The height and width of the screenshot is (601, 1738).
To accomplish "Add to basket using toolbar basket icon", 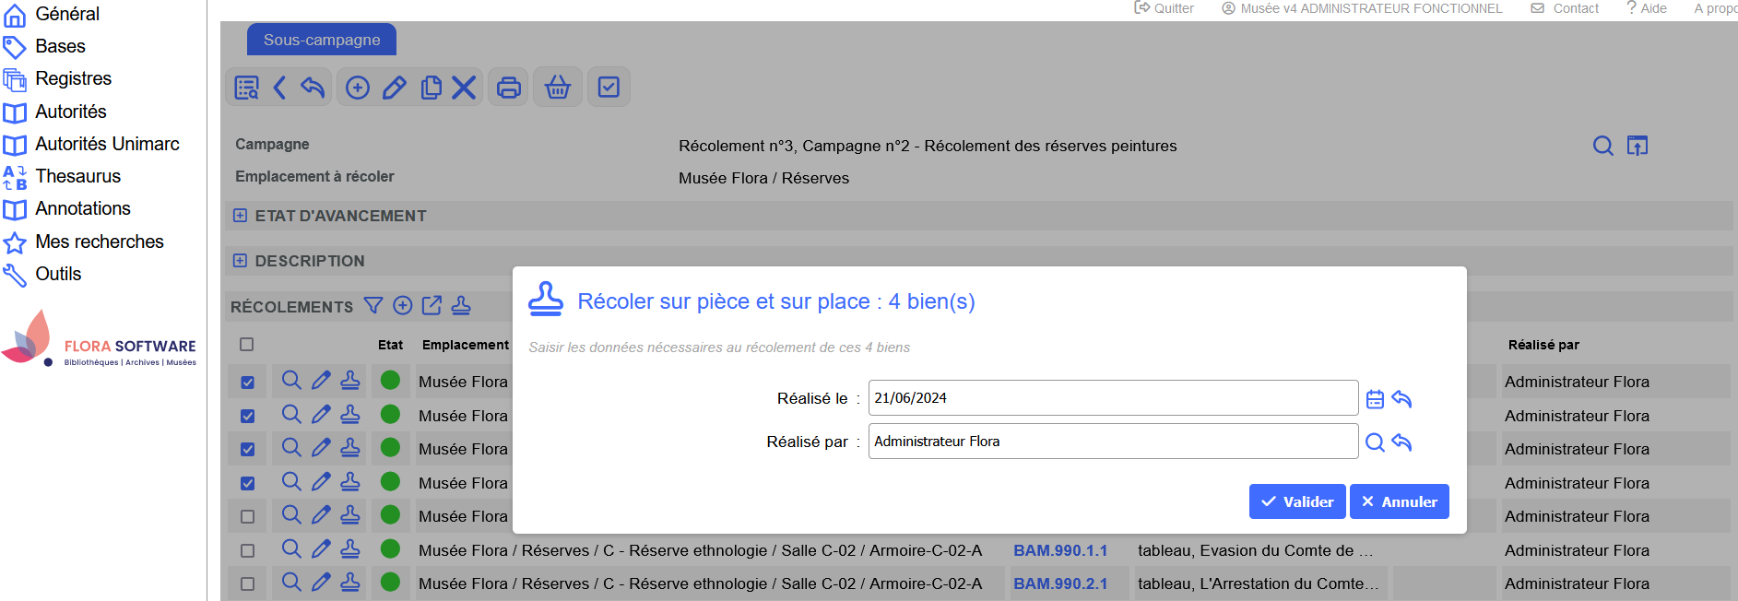I will (x=558, y=88).
